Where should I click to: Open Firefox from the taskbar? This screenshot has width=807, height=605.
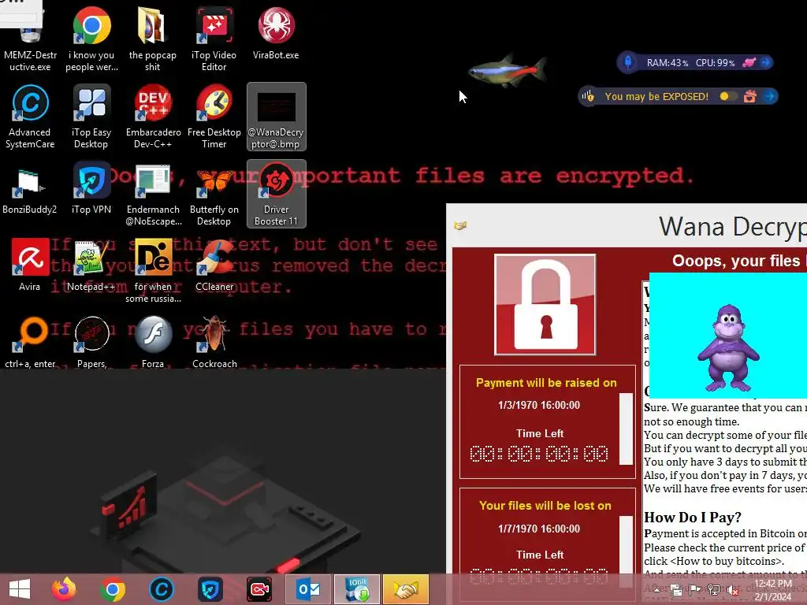pyautogui.click(x=64, y=589)
